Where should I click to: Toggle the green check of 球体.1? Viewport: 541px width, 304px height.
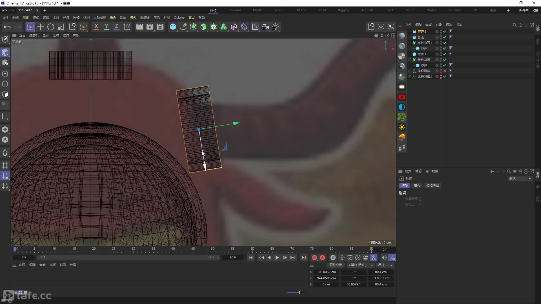pos(445,54)
